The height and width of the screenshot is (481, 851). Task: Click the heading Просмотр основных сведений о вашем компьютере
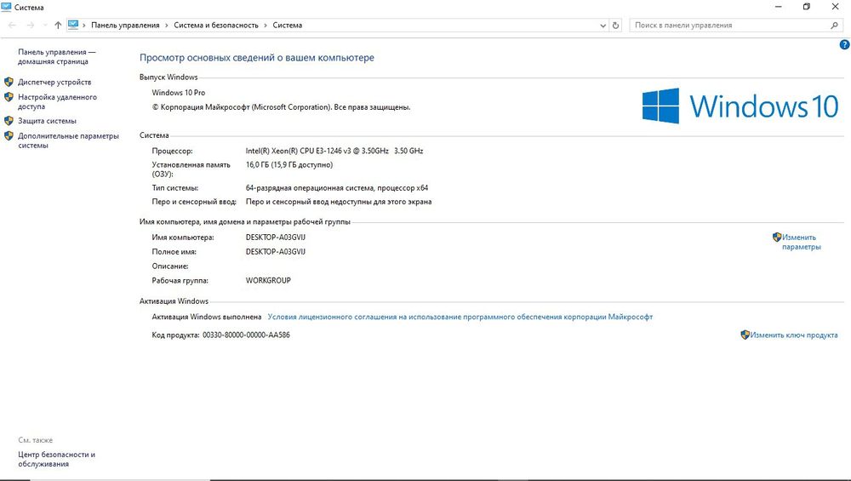pos(257,58)
